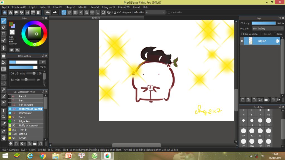The width and height of the screenshot is (285, 160).
Task: Enable curve snap guide
Action: (x=98, y=12)
